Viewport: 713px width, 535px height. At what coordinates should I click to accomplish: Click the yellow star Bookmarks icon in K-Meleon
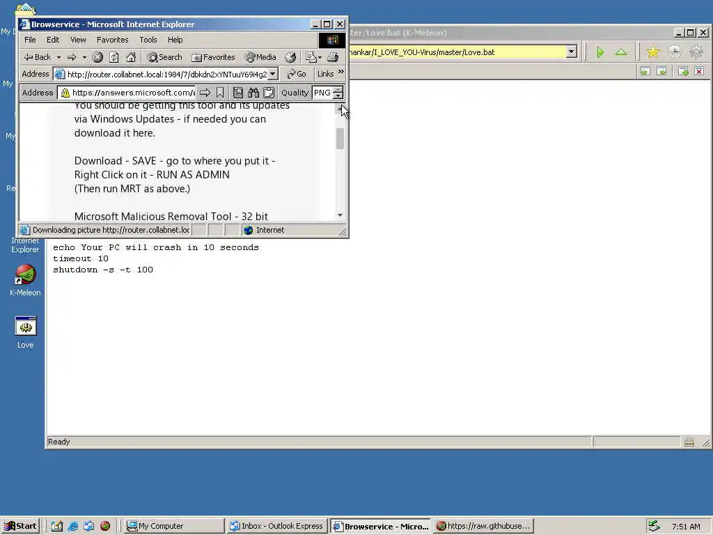tap(653, 52)
